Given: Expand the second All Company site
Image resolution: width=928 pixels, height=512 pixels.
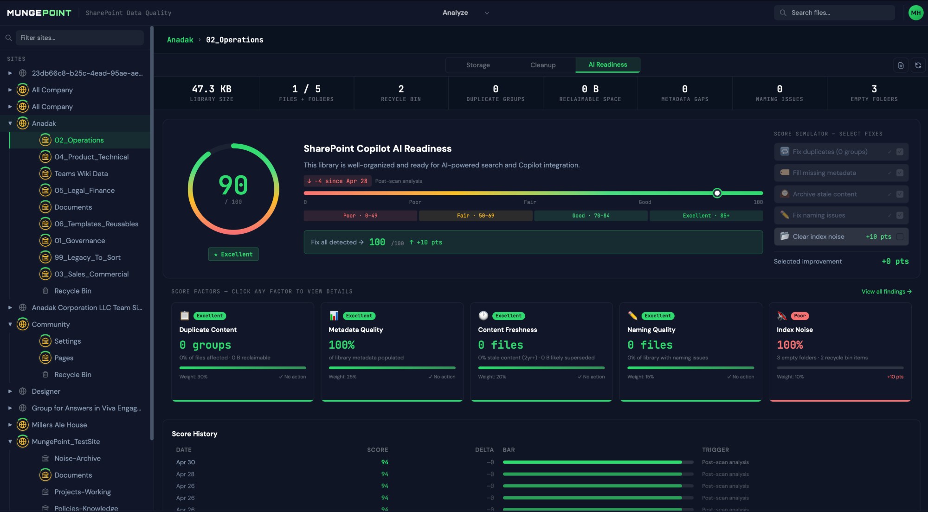Looking at the screenshot, I should (10, 106).
